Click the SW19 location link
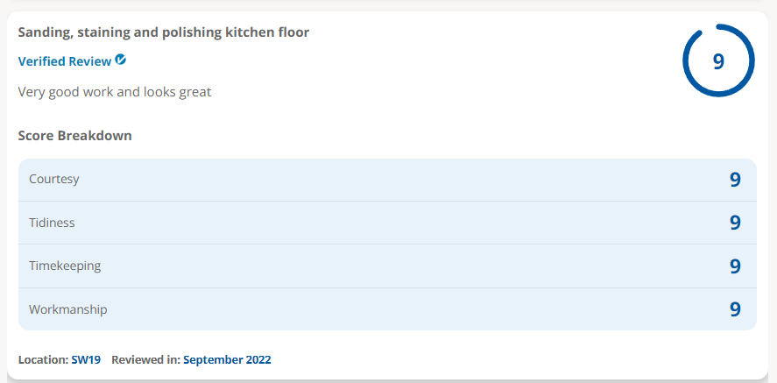The width and height of the screenshot is (777, 383). [86, 359]
